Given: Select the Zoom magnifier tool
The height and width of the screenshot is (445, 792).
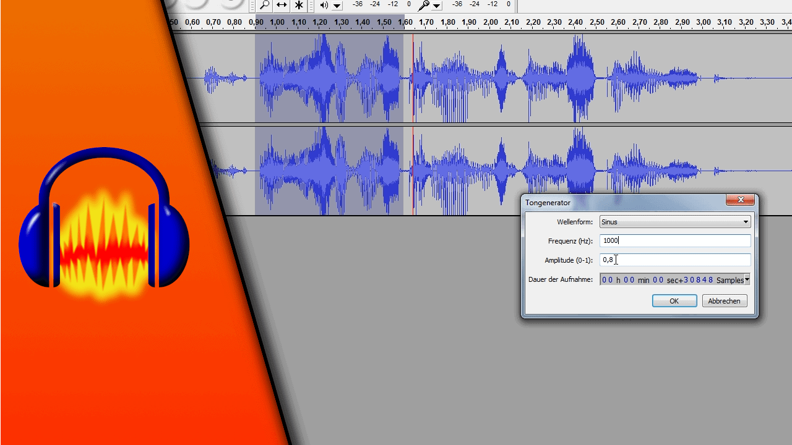Looking at the screenshot, I should click(x=264, y=5).
